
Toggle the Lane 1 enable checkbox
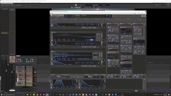tap(108, 24)
